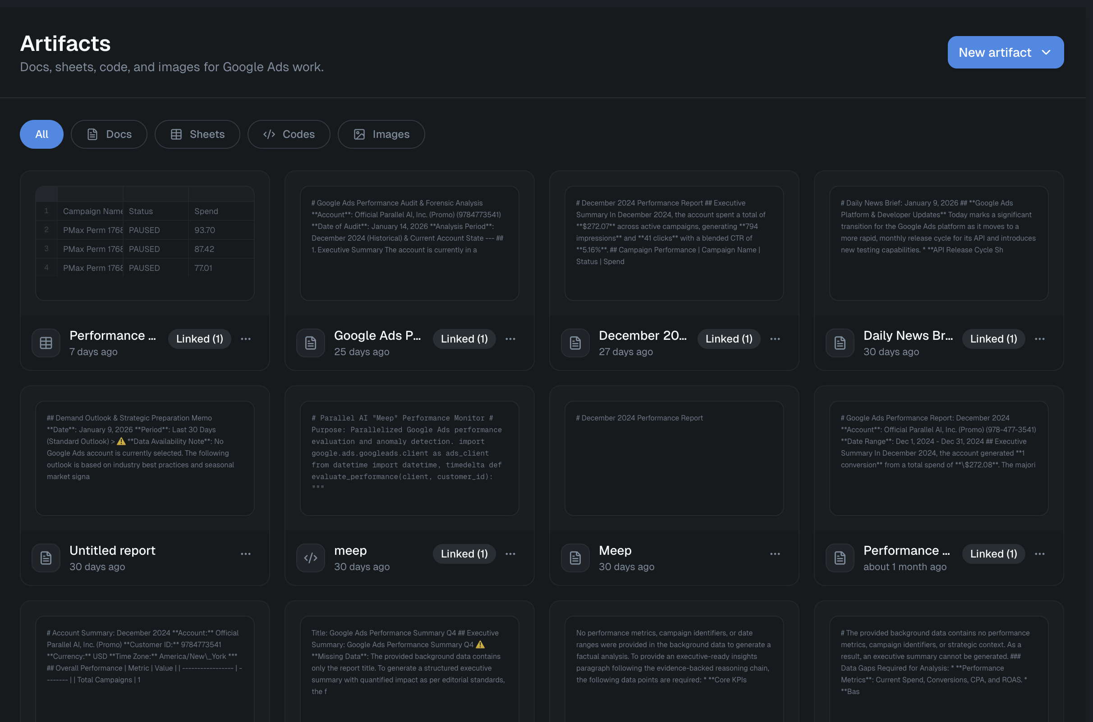The width and height of the screenshot is (1093, 722).
Task: Open more options for Meep doc
Action: [x=775, y=553]
